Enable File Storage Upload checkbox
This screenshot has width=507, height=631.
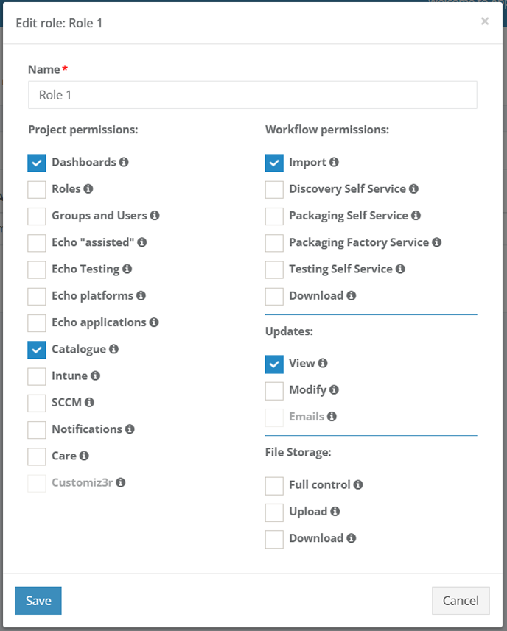click(x=274, y=512)
